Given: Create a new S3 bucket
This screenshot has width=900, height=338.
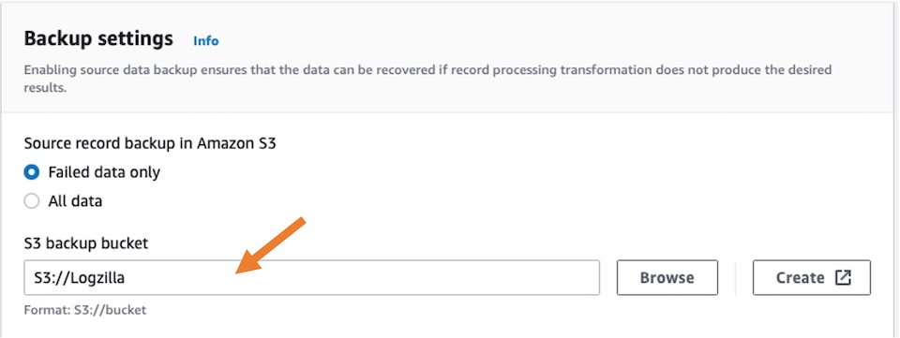Looking at the screenshot, I should tap(812, 278).
